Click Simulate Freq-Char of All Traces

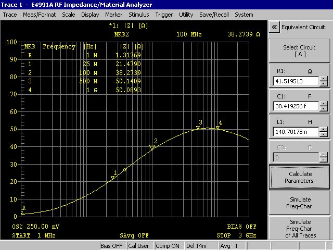pos(300,229)
